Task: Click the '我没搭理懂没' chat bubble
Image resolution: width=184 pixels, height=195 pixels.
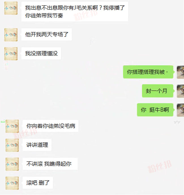Action: [x=41, y=53]
